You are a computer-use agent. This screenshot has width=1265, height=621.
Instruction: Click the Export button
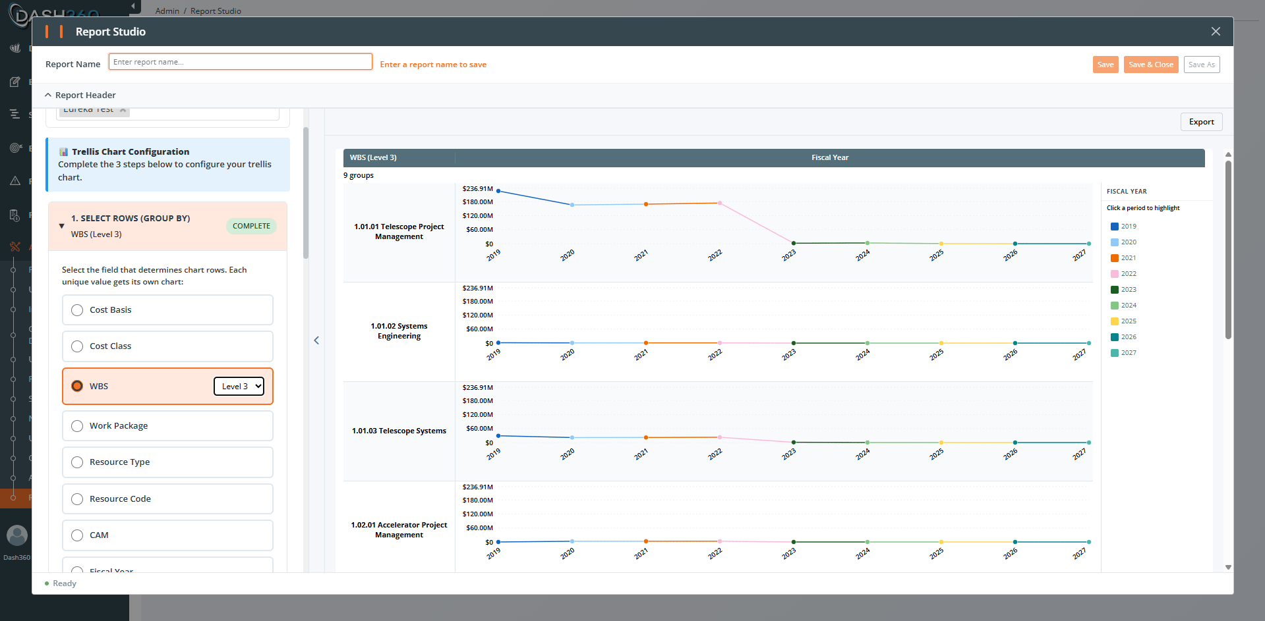(x=1201, y=122)
